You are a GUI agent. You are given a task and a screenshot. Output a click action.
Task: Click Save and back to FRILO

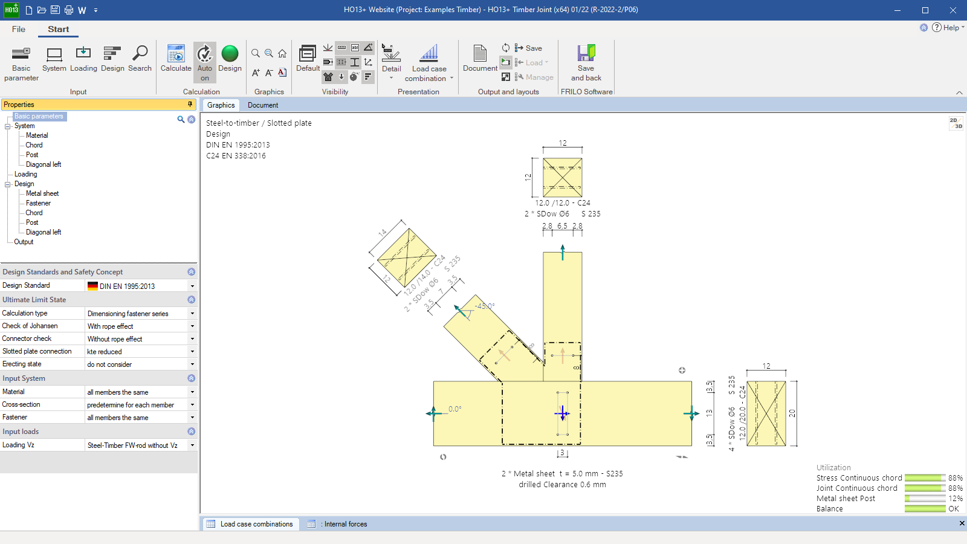pos(586,63)
